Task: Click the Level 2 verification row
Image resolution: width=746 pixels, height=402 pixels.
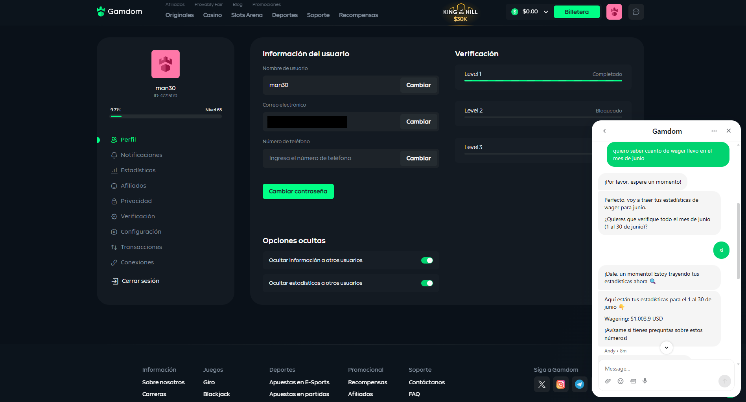Action: (543, 113)
